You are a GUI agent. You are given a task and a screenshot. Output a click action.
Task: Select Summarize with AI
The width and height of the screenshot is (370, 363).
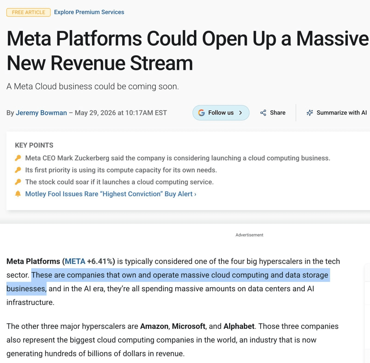tap(336, 113)
